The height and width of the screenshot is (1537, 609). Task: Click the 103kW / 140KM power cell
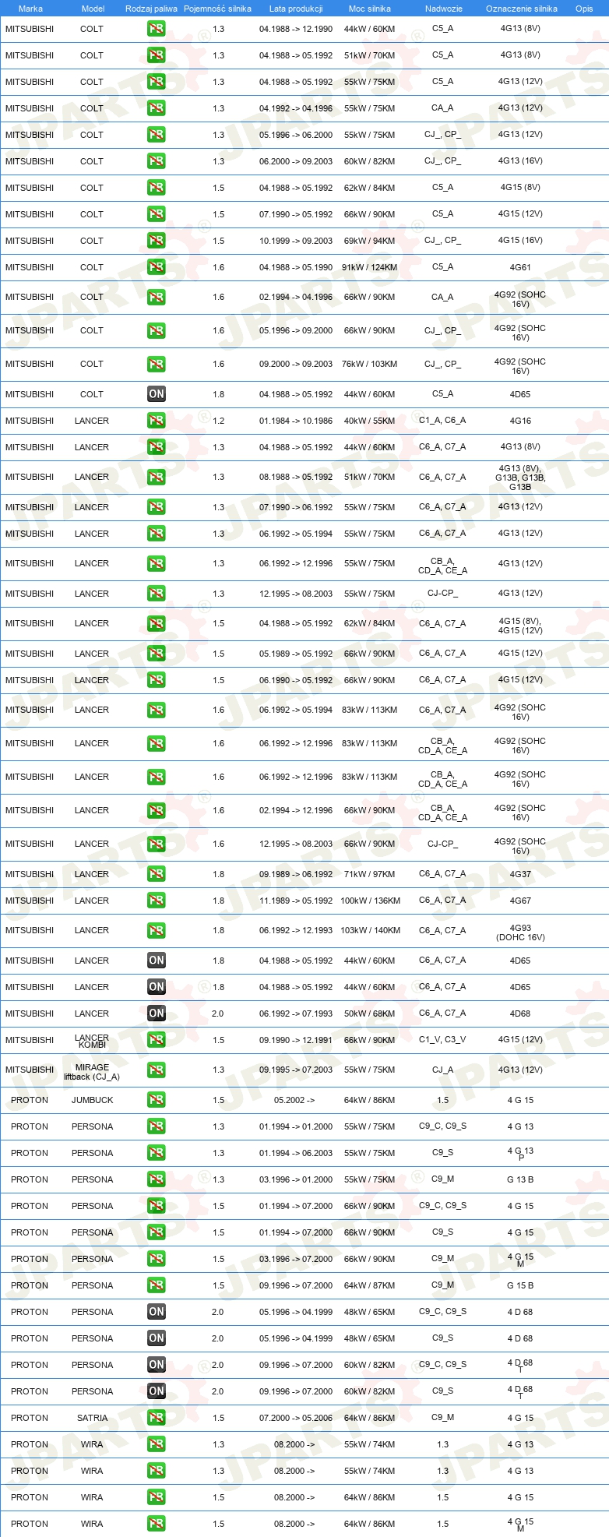tap(370, 930)
